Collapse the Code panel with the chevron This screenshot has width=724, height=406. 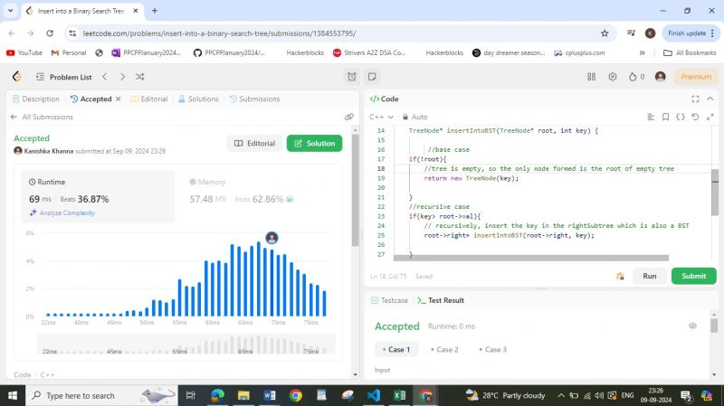710,99
